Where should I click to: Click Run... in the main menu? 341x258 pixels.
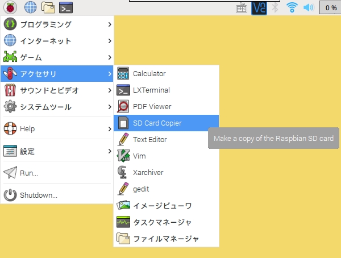(x=28, y=173)
